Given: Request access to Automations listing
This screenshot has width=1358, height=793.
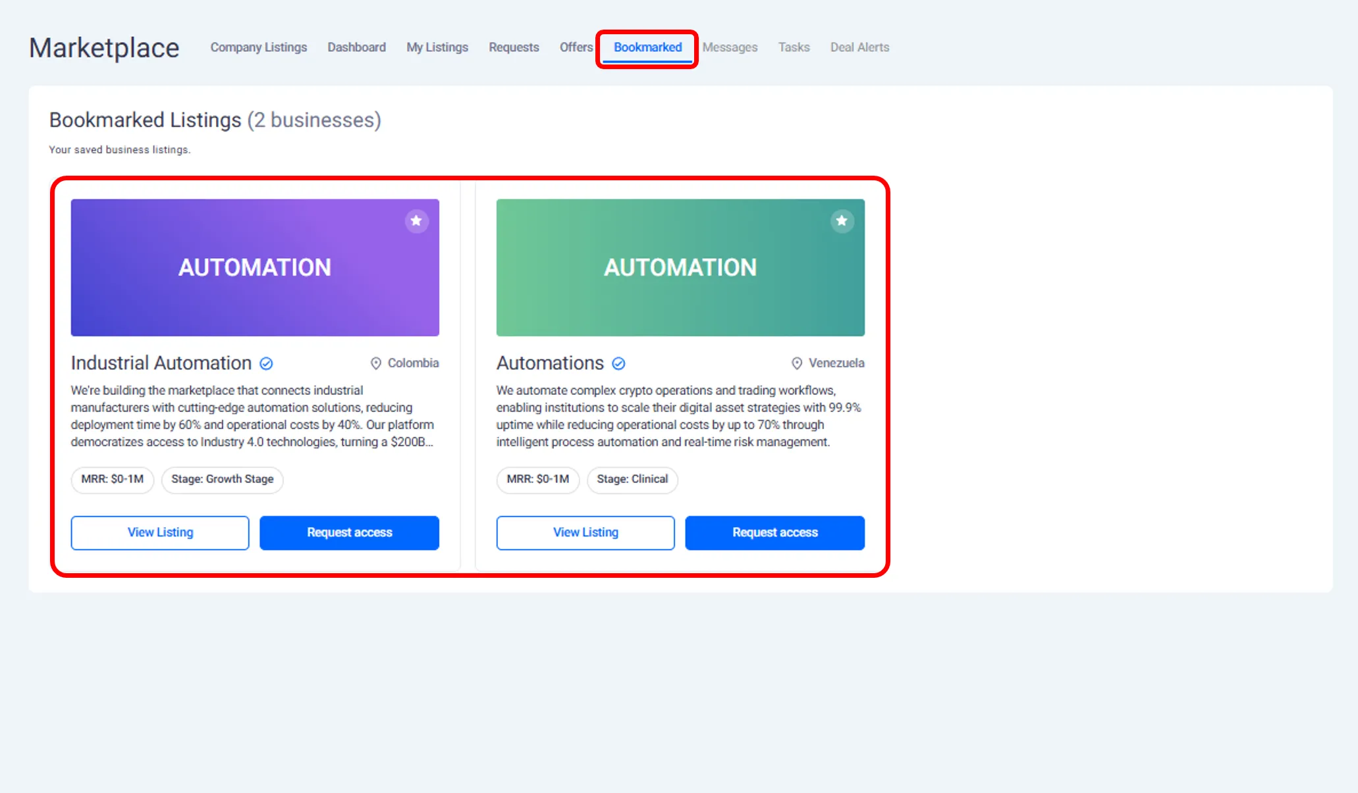Looking at the screenshot, I should point(774,532).
